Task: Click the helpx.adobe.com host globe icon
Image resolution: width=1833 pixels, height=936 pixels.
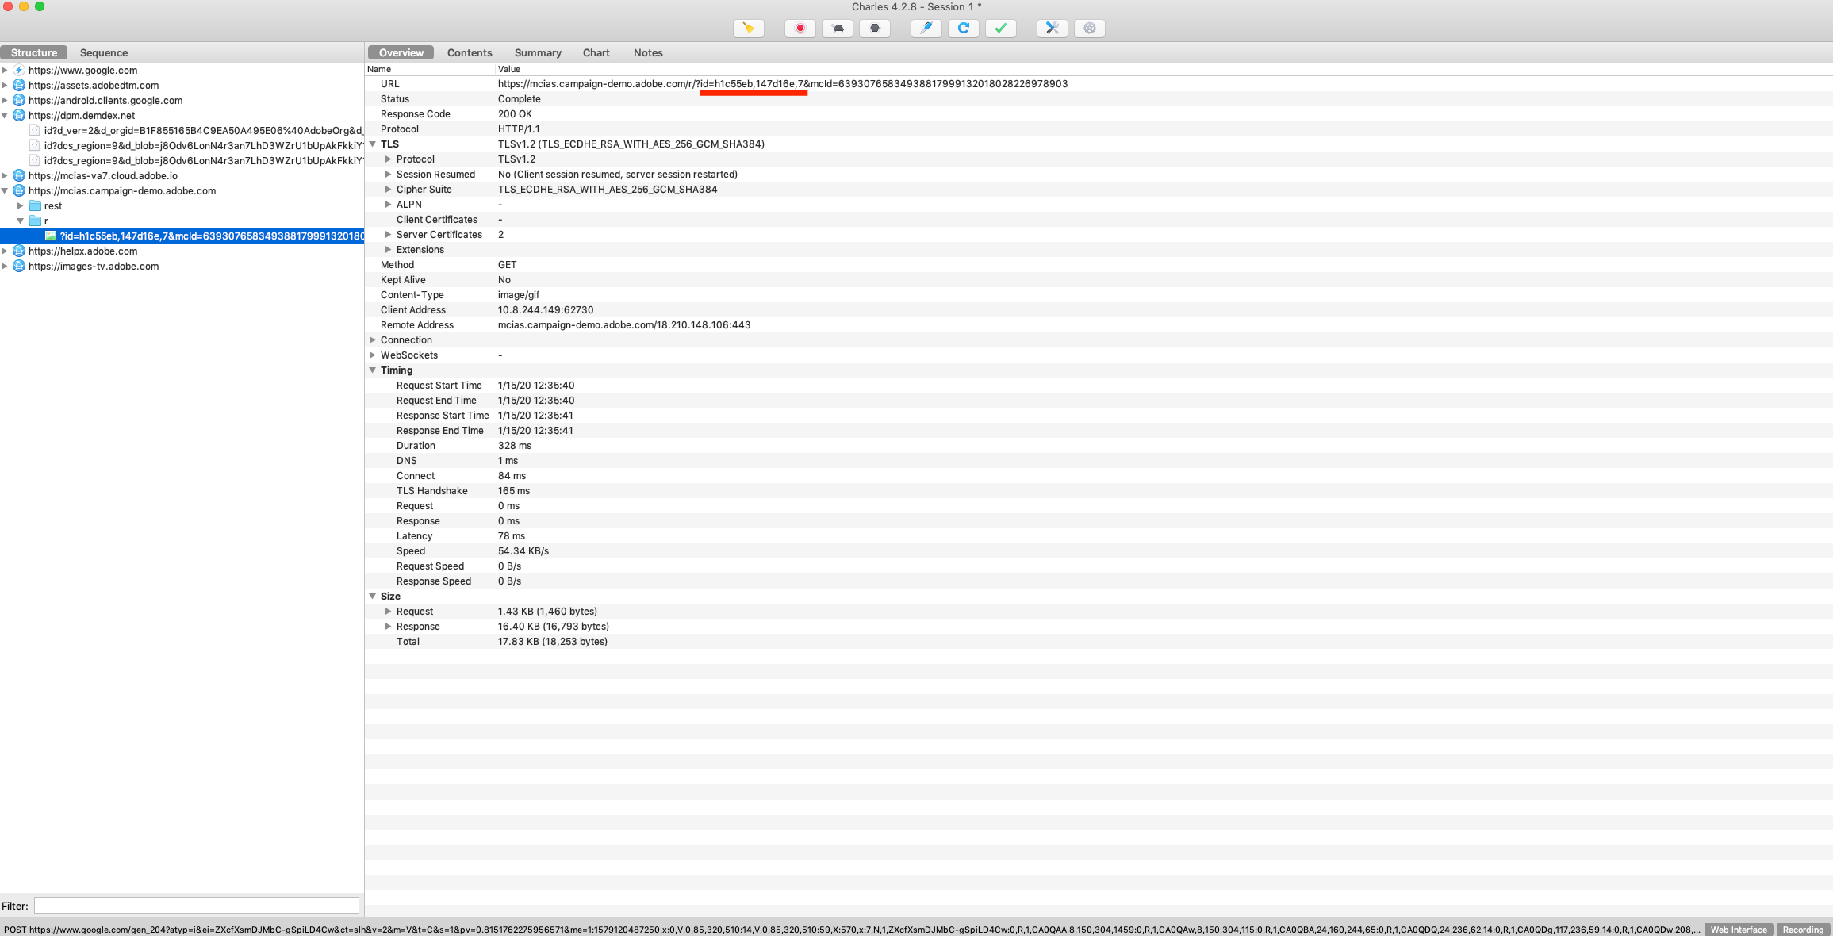Action: (x=19, y=251)
